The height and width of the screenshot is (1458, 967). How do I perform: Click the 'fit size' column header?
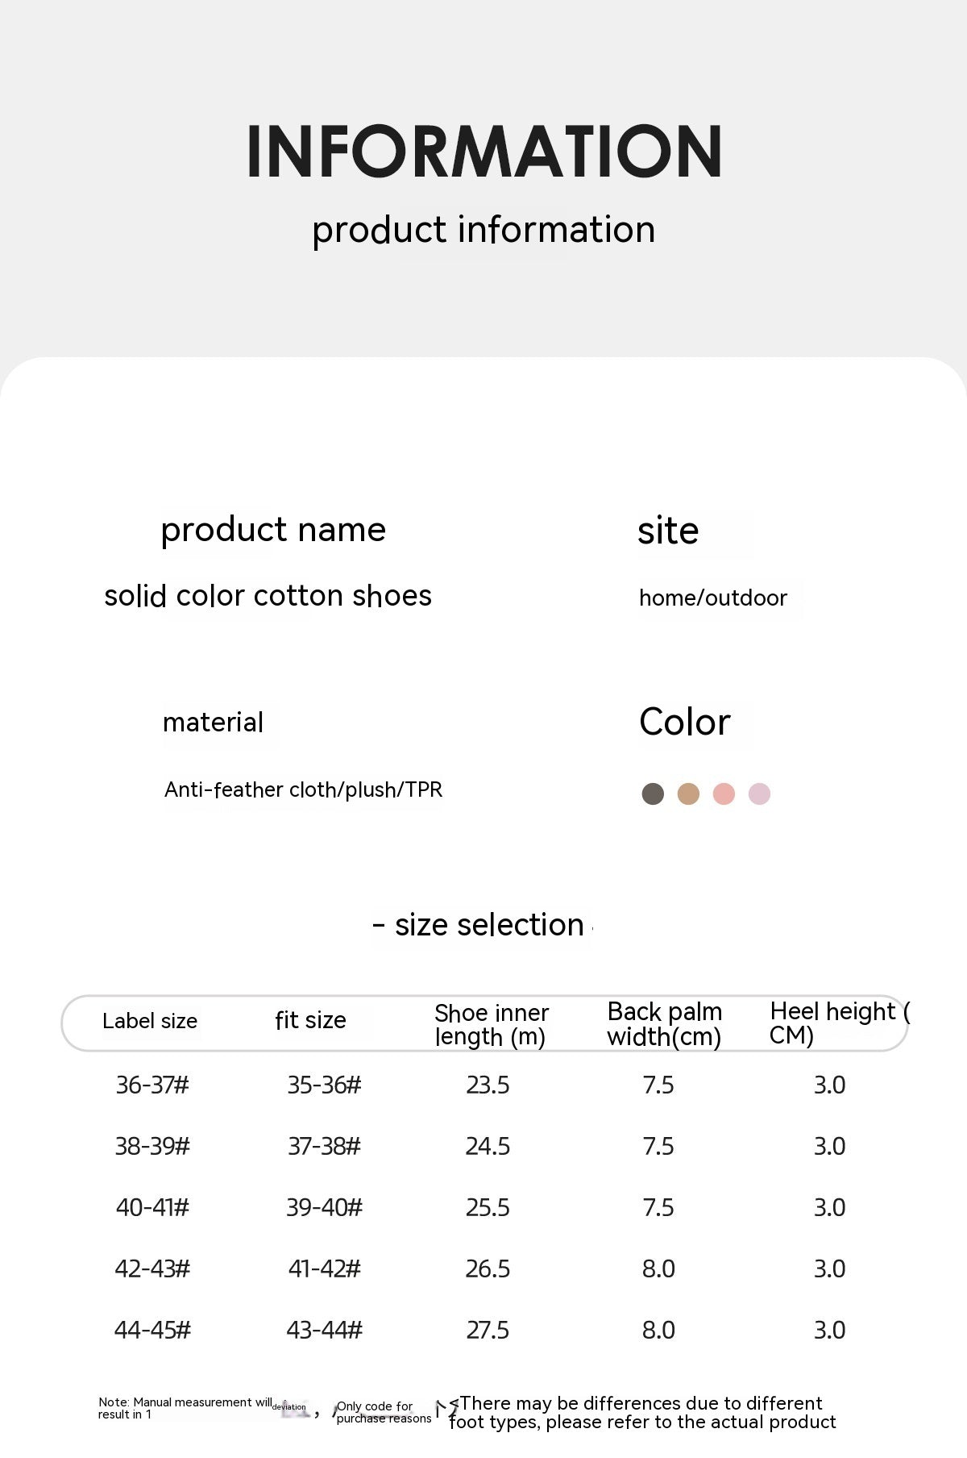point(310,1021)
